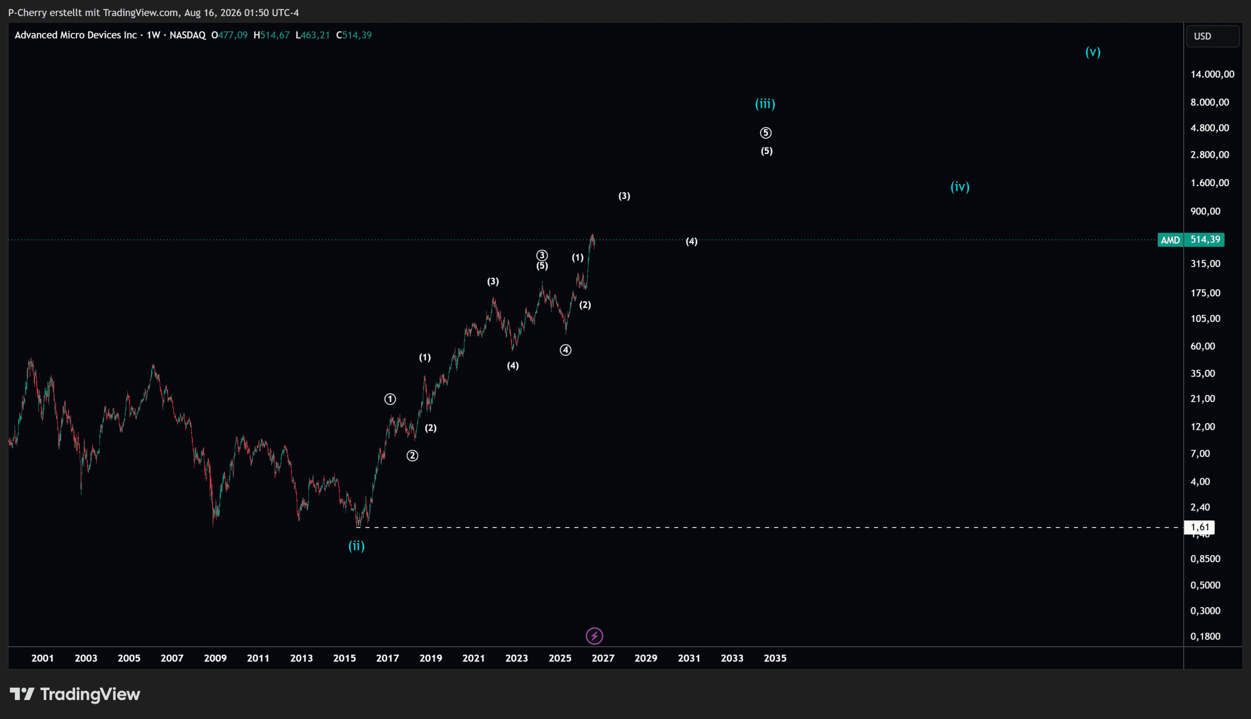Click the 2011 year on time axis
This screenshot has height=719, width=1251.
click(x=258, y=658)
